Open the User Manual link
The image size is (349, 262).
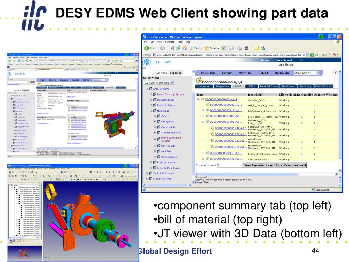click(284, 60)
